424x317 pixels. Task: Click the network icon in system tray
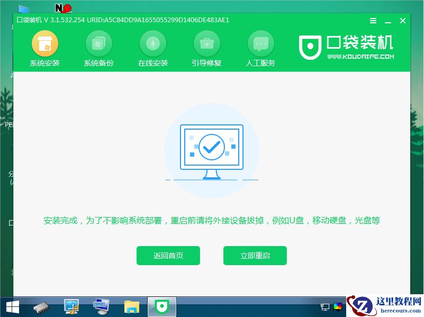(x=324, y=307)
